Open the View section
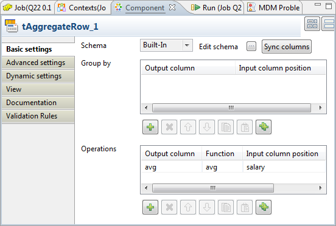The height and width of the screenshot is (226, 336). (x=38, y=89)
